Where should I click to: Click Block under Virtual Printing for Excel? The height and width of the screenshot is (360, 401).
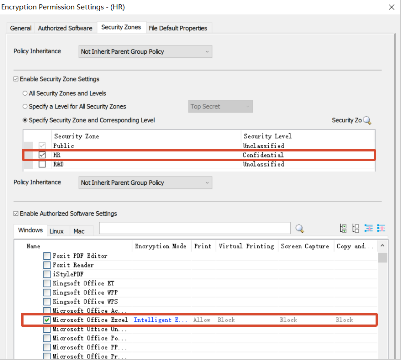pyautogui.click(x=226, y=320)
